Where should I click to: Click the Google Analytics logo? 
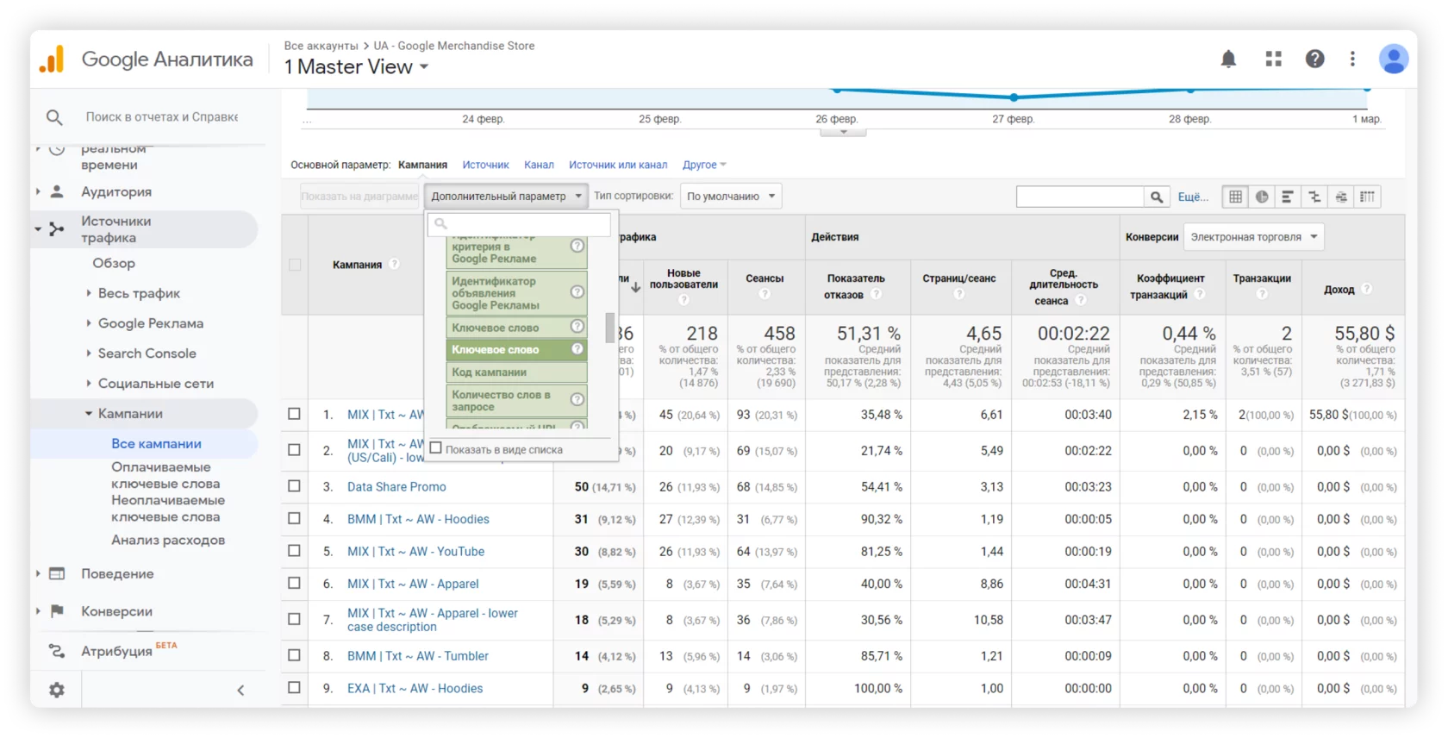(x=53, y=59)
